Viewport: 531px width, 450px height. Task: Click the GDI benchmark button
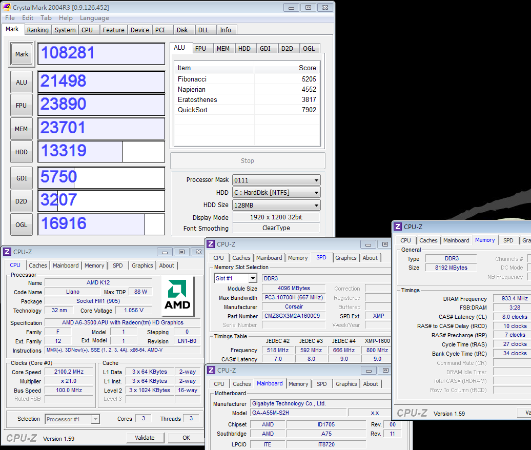tap(22, 178)
